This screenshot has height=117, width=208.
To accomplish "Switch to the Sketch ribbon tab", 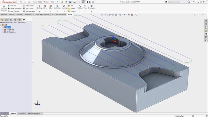I will click(11, 14).
